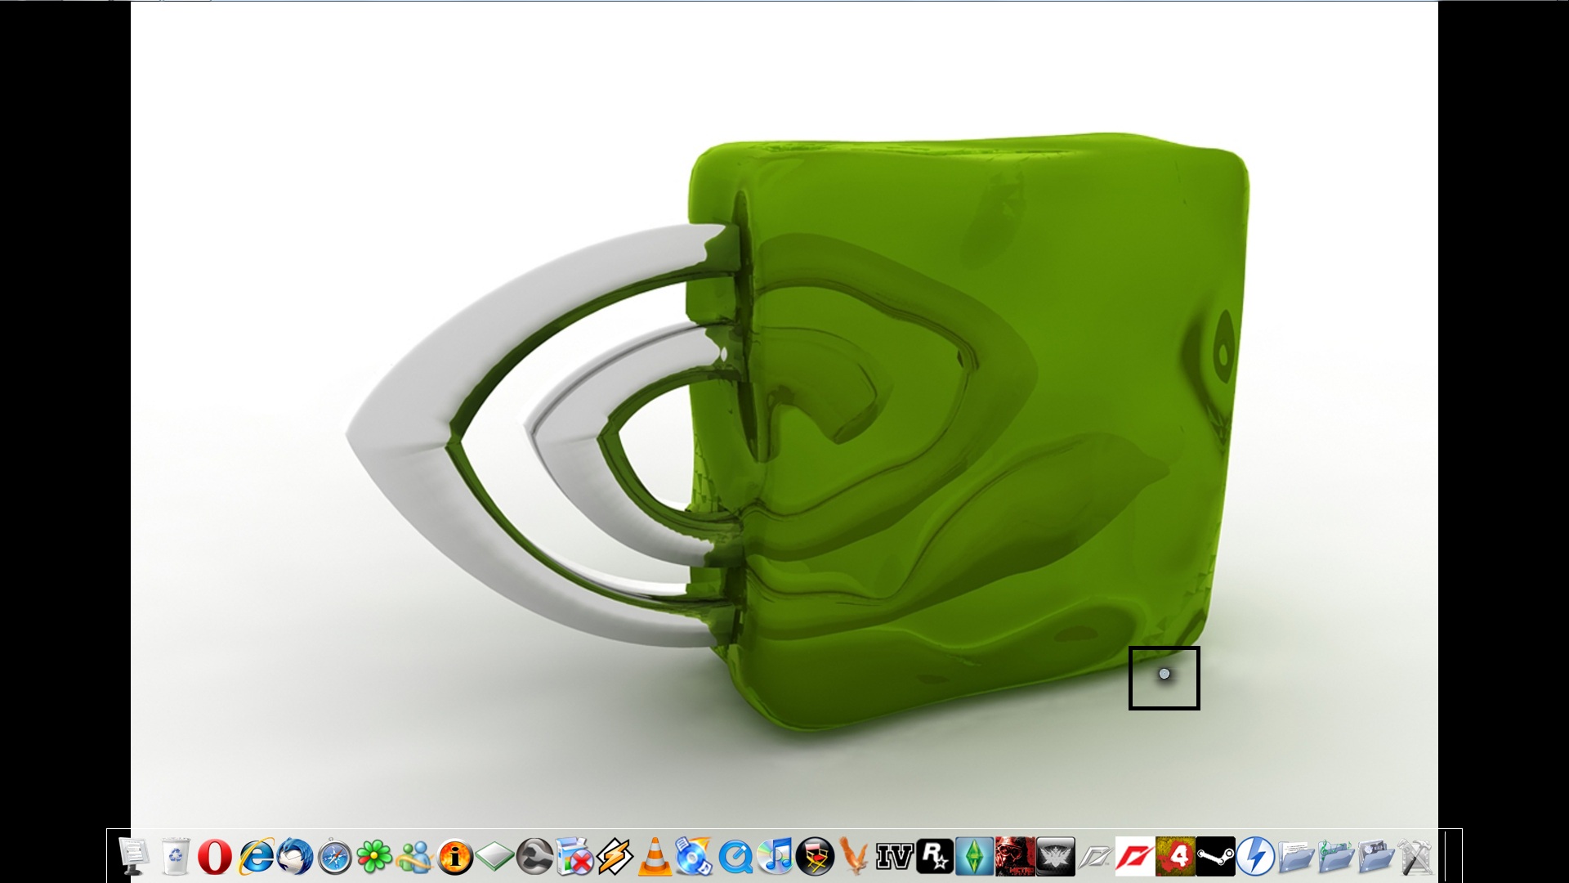1569x883 pixels.
Task: Open the round black wrench icon
Action: pyautogui.click(x=534, y=856)
